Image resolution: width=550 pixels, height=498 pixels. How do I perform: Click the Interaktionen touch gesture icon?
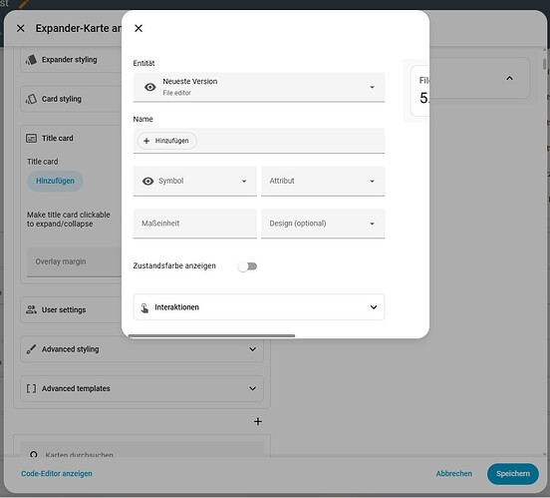pyautogui.click(x=144, y=307)
